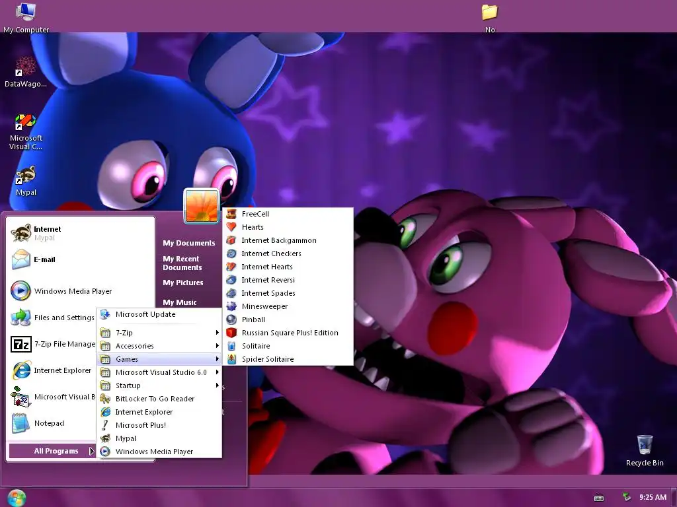Screen dimensions: 677x507
Task: Select the No folder on desktop
Action: point(490,18)
